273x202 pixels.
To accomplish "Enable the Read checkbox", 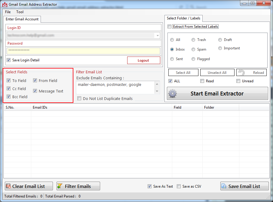I will click(x=202, y=81).
